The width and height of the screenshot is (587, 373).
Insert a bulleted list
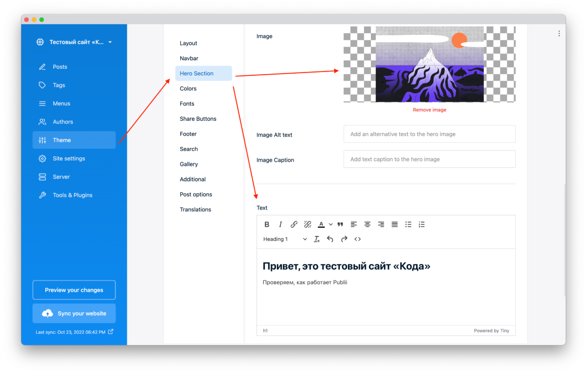(408, 225)
